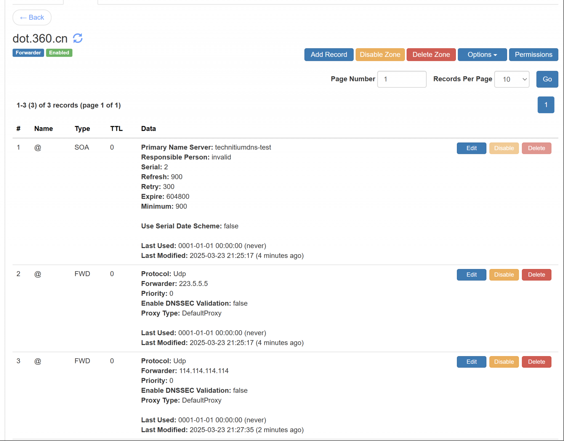Click the refresh icon next to dot.360.cn
Image resolution: width=564 pixels, height=441 pixels.
[x=78, y=38]
